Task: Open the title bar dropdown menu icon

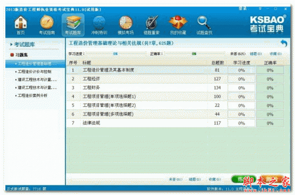Action: click(x=260, y=8)
